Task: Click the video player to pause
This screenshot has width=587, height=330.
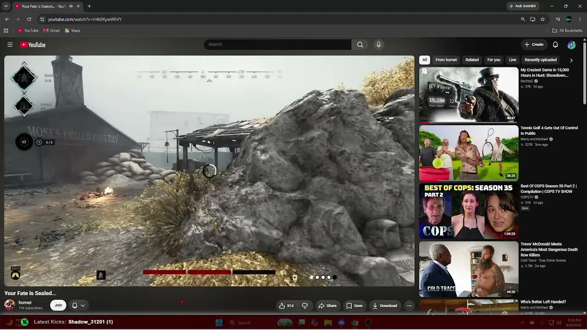Action: tap(209, 171)
